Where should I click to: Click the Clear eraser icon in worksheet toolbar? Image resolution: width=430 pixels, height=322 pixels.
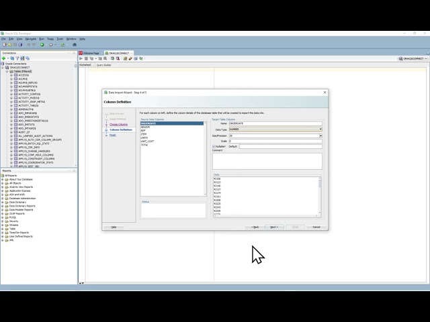130,58
